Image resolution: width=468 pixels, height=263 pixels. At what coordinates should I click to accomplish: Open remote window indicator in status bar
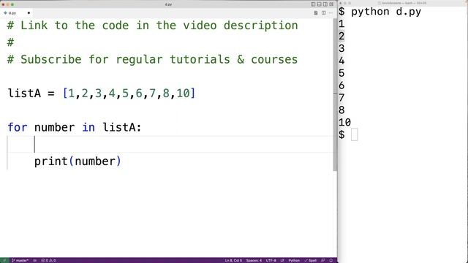click(4, 260)
